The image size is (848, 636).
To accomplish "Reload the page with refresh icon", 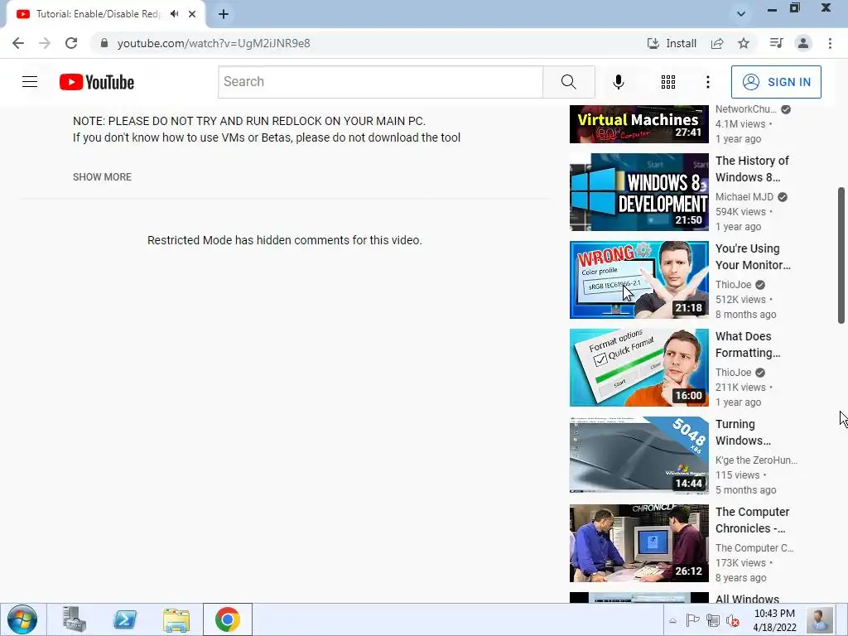I will point(71,43).
